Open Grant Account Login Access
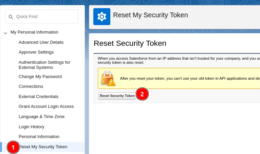 coord(46,106)
